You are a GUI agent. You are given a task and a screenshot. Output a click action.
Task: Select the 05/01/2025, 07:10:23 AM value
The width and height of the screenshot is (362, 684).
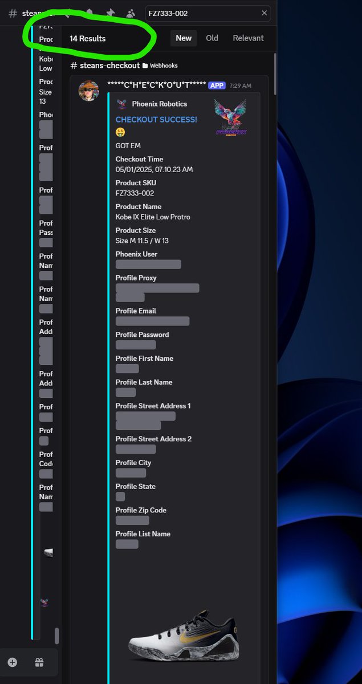pyautogui.click(x=154, y=169)
